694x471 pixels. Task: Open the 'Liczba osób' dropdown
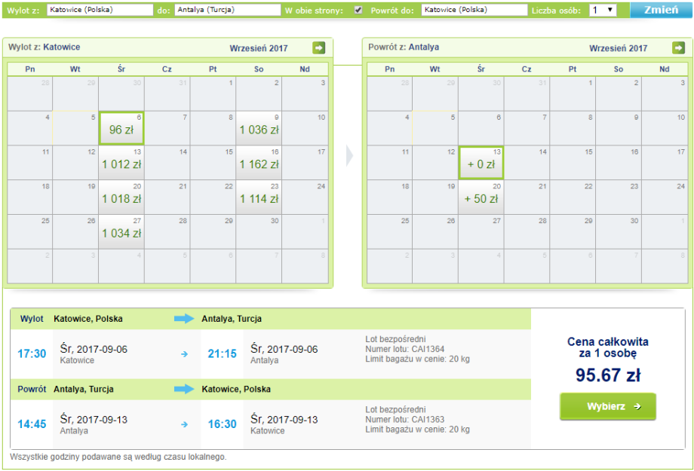tap(603, 11)
